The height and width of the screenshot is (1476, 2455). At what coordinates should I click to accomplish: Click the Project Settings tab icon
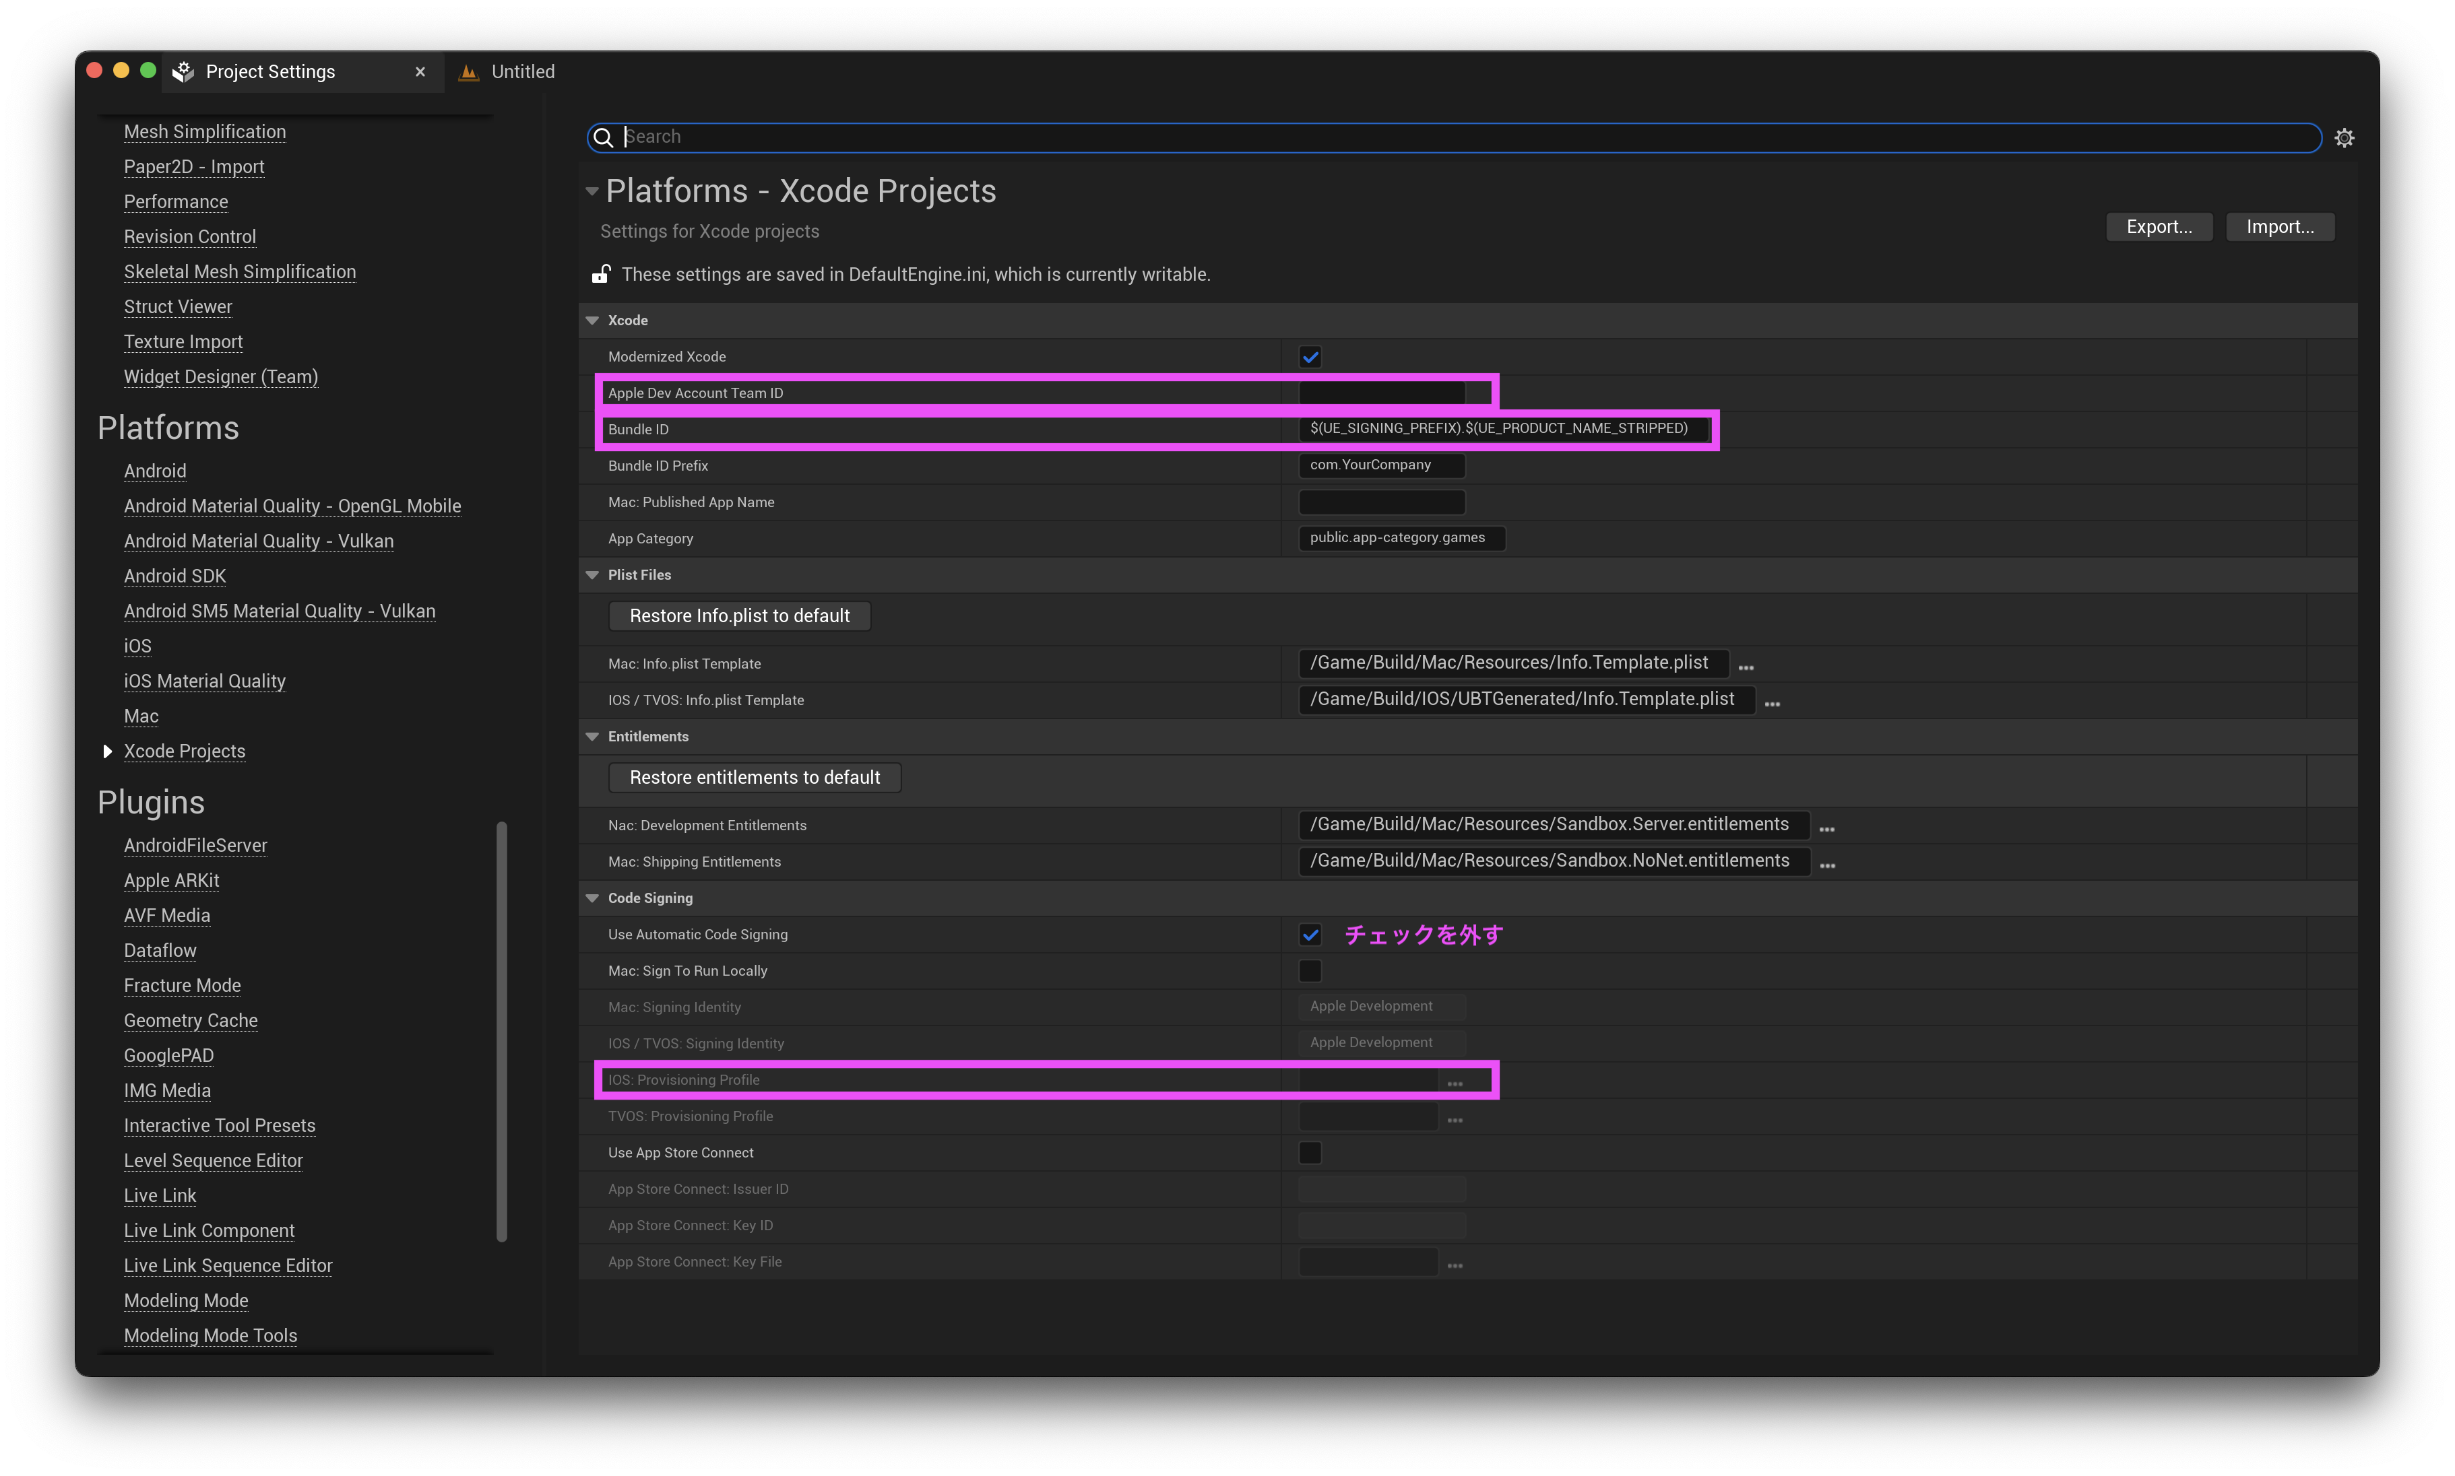pos(183,71)
